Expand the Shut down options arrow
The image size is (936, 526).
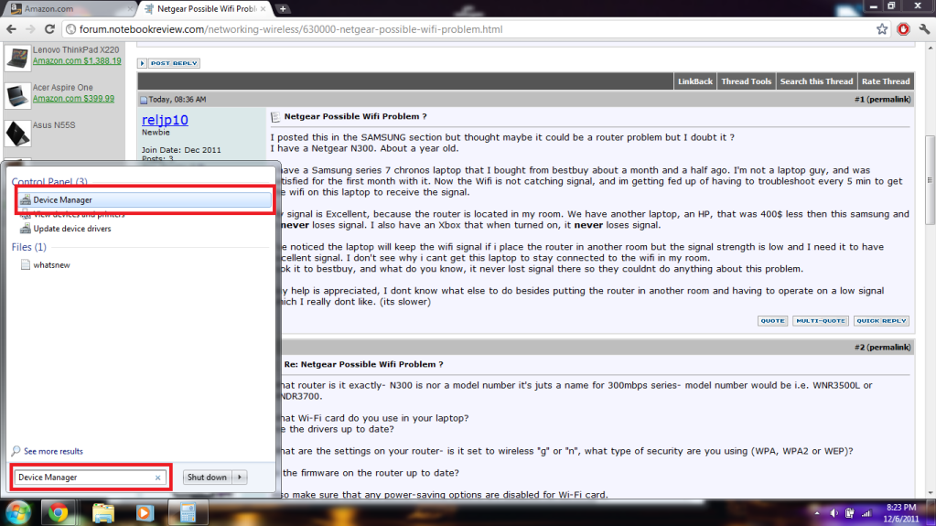[240, 478]
